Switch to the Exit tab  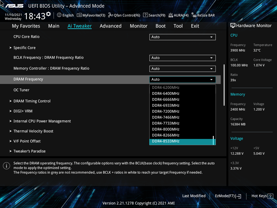195,26
